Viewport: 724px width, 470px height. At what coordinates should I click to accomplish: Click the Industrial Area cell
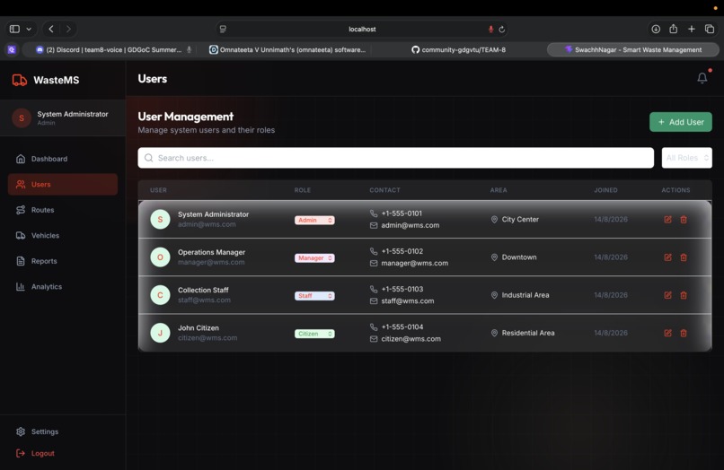(x=525, y=295)
